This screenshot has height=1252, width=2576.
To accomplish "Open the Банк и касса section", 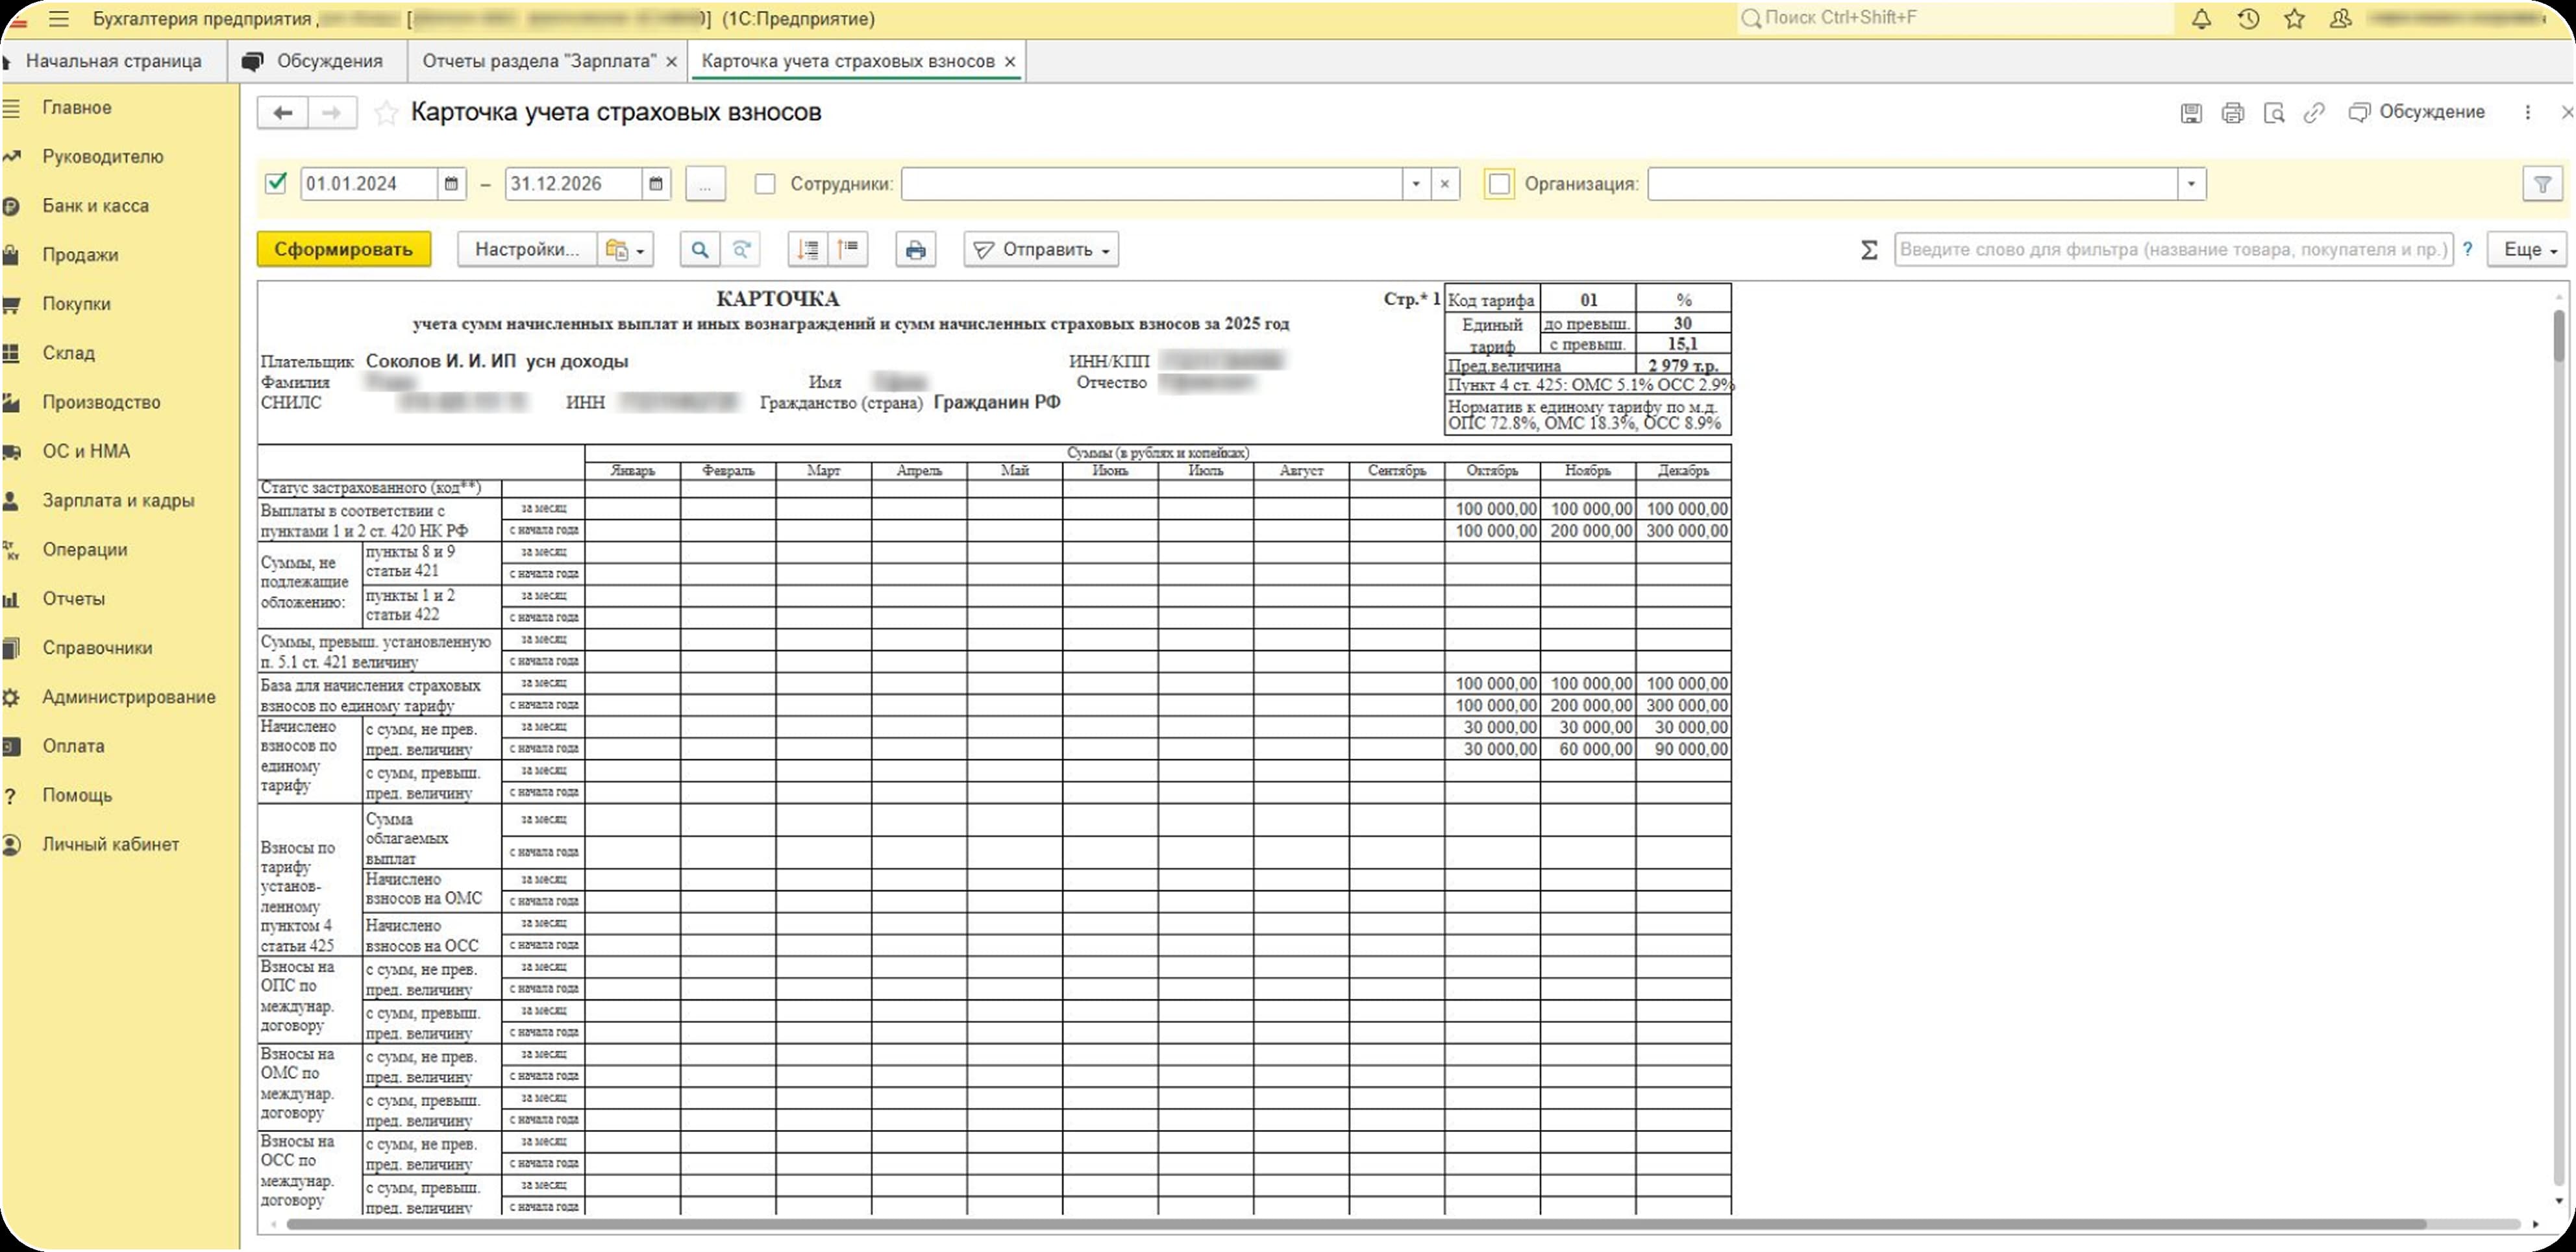I will tap(95, 206).
